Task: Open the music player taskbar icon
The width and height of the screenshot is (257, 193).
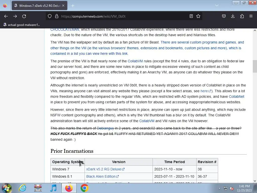Action: [53, 188]
